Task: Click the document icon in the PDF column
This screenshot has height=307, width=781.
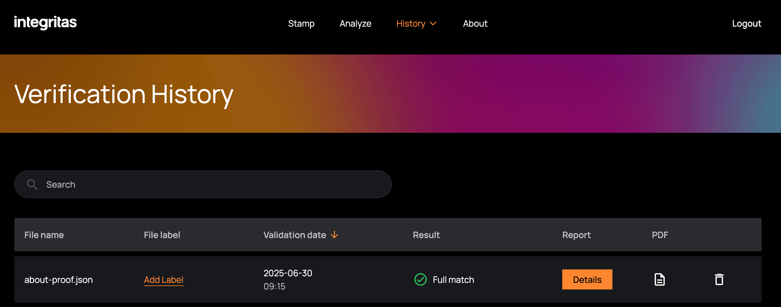Action: (660, 279)
